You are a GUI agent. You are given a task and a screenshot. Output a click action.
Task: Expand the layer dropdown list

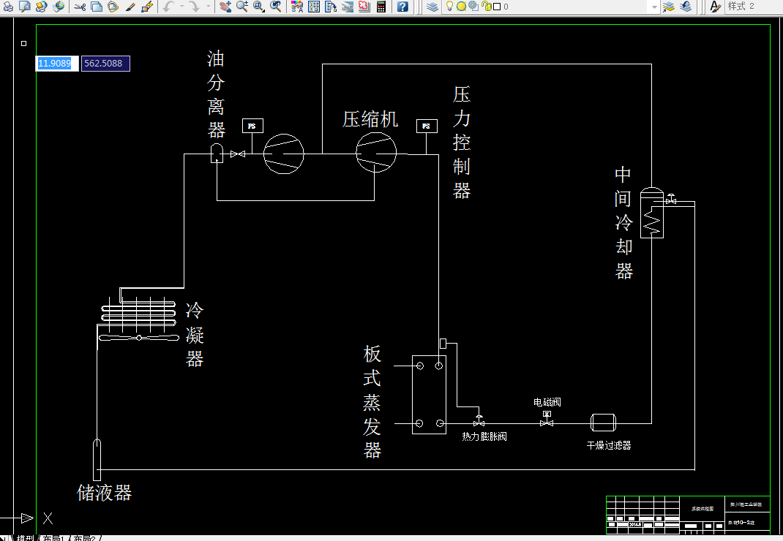pyautogui.click(x=653, y=7)
